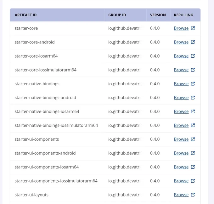Open external link icon for starter-native-bindings-iossimulatorarm64
Viewport: 214px width, 204px height.
(193, 125)
